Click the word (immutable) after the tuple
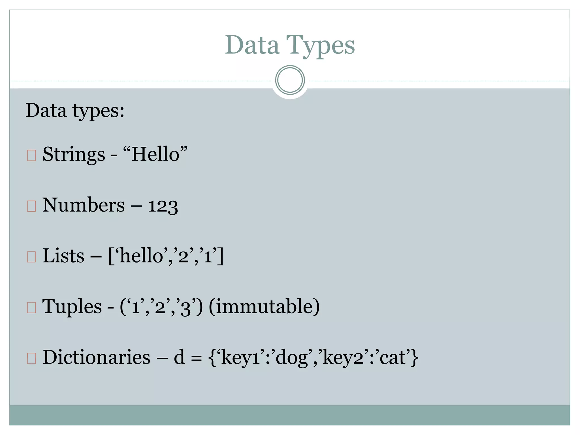 coord(264,307)
